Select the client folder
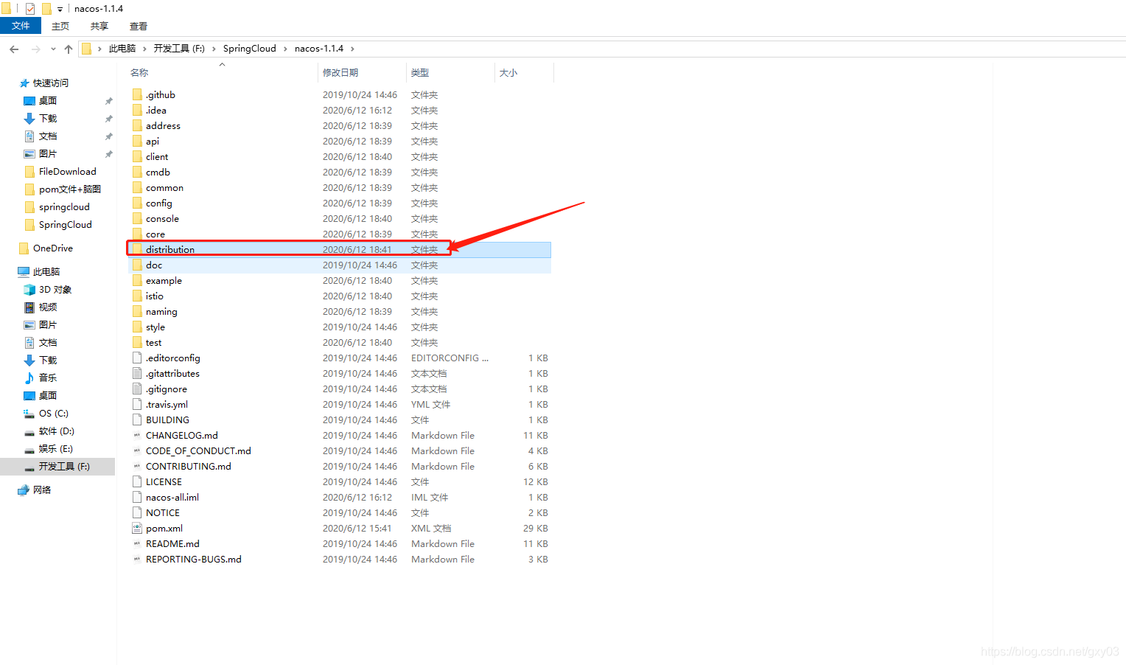The image size is (1126, 665). pos(157,157)
